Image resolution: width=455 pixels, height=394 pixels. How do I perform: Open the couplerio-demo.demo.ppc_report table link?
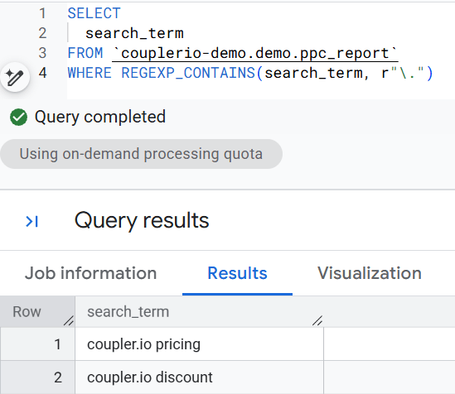pyautogui.click(x=255, y=53)
